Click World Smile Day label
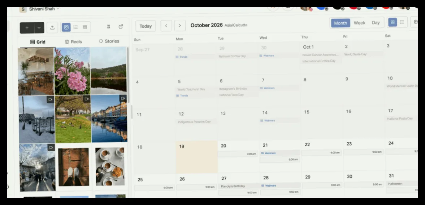 (355, 54)
